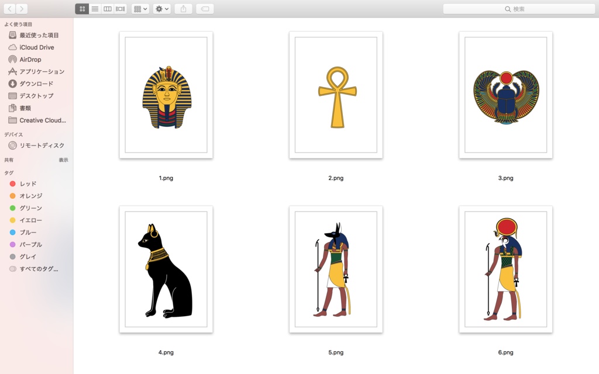This screenshot has height=374, width=599.
Task: Click the 3.png file name label
Action: 506,178
